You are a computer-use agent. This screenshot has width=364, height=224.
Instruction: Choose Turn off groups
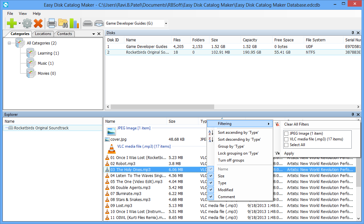[231, 160]
